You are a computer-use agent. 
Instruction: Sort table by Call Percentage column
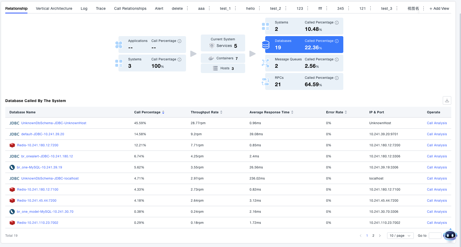coord(163,112)
